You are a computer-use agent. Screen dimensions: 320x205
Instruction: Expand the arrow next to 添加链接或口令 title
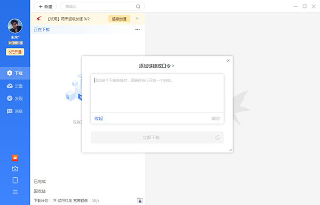tap(173, 65)
